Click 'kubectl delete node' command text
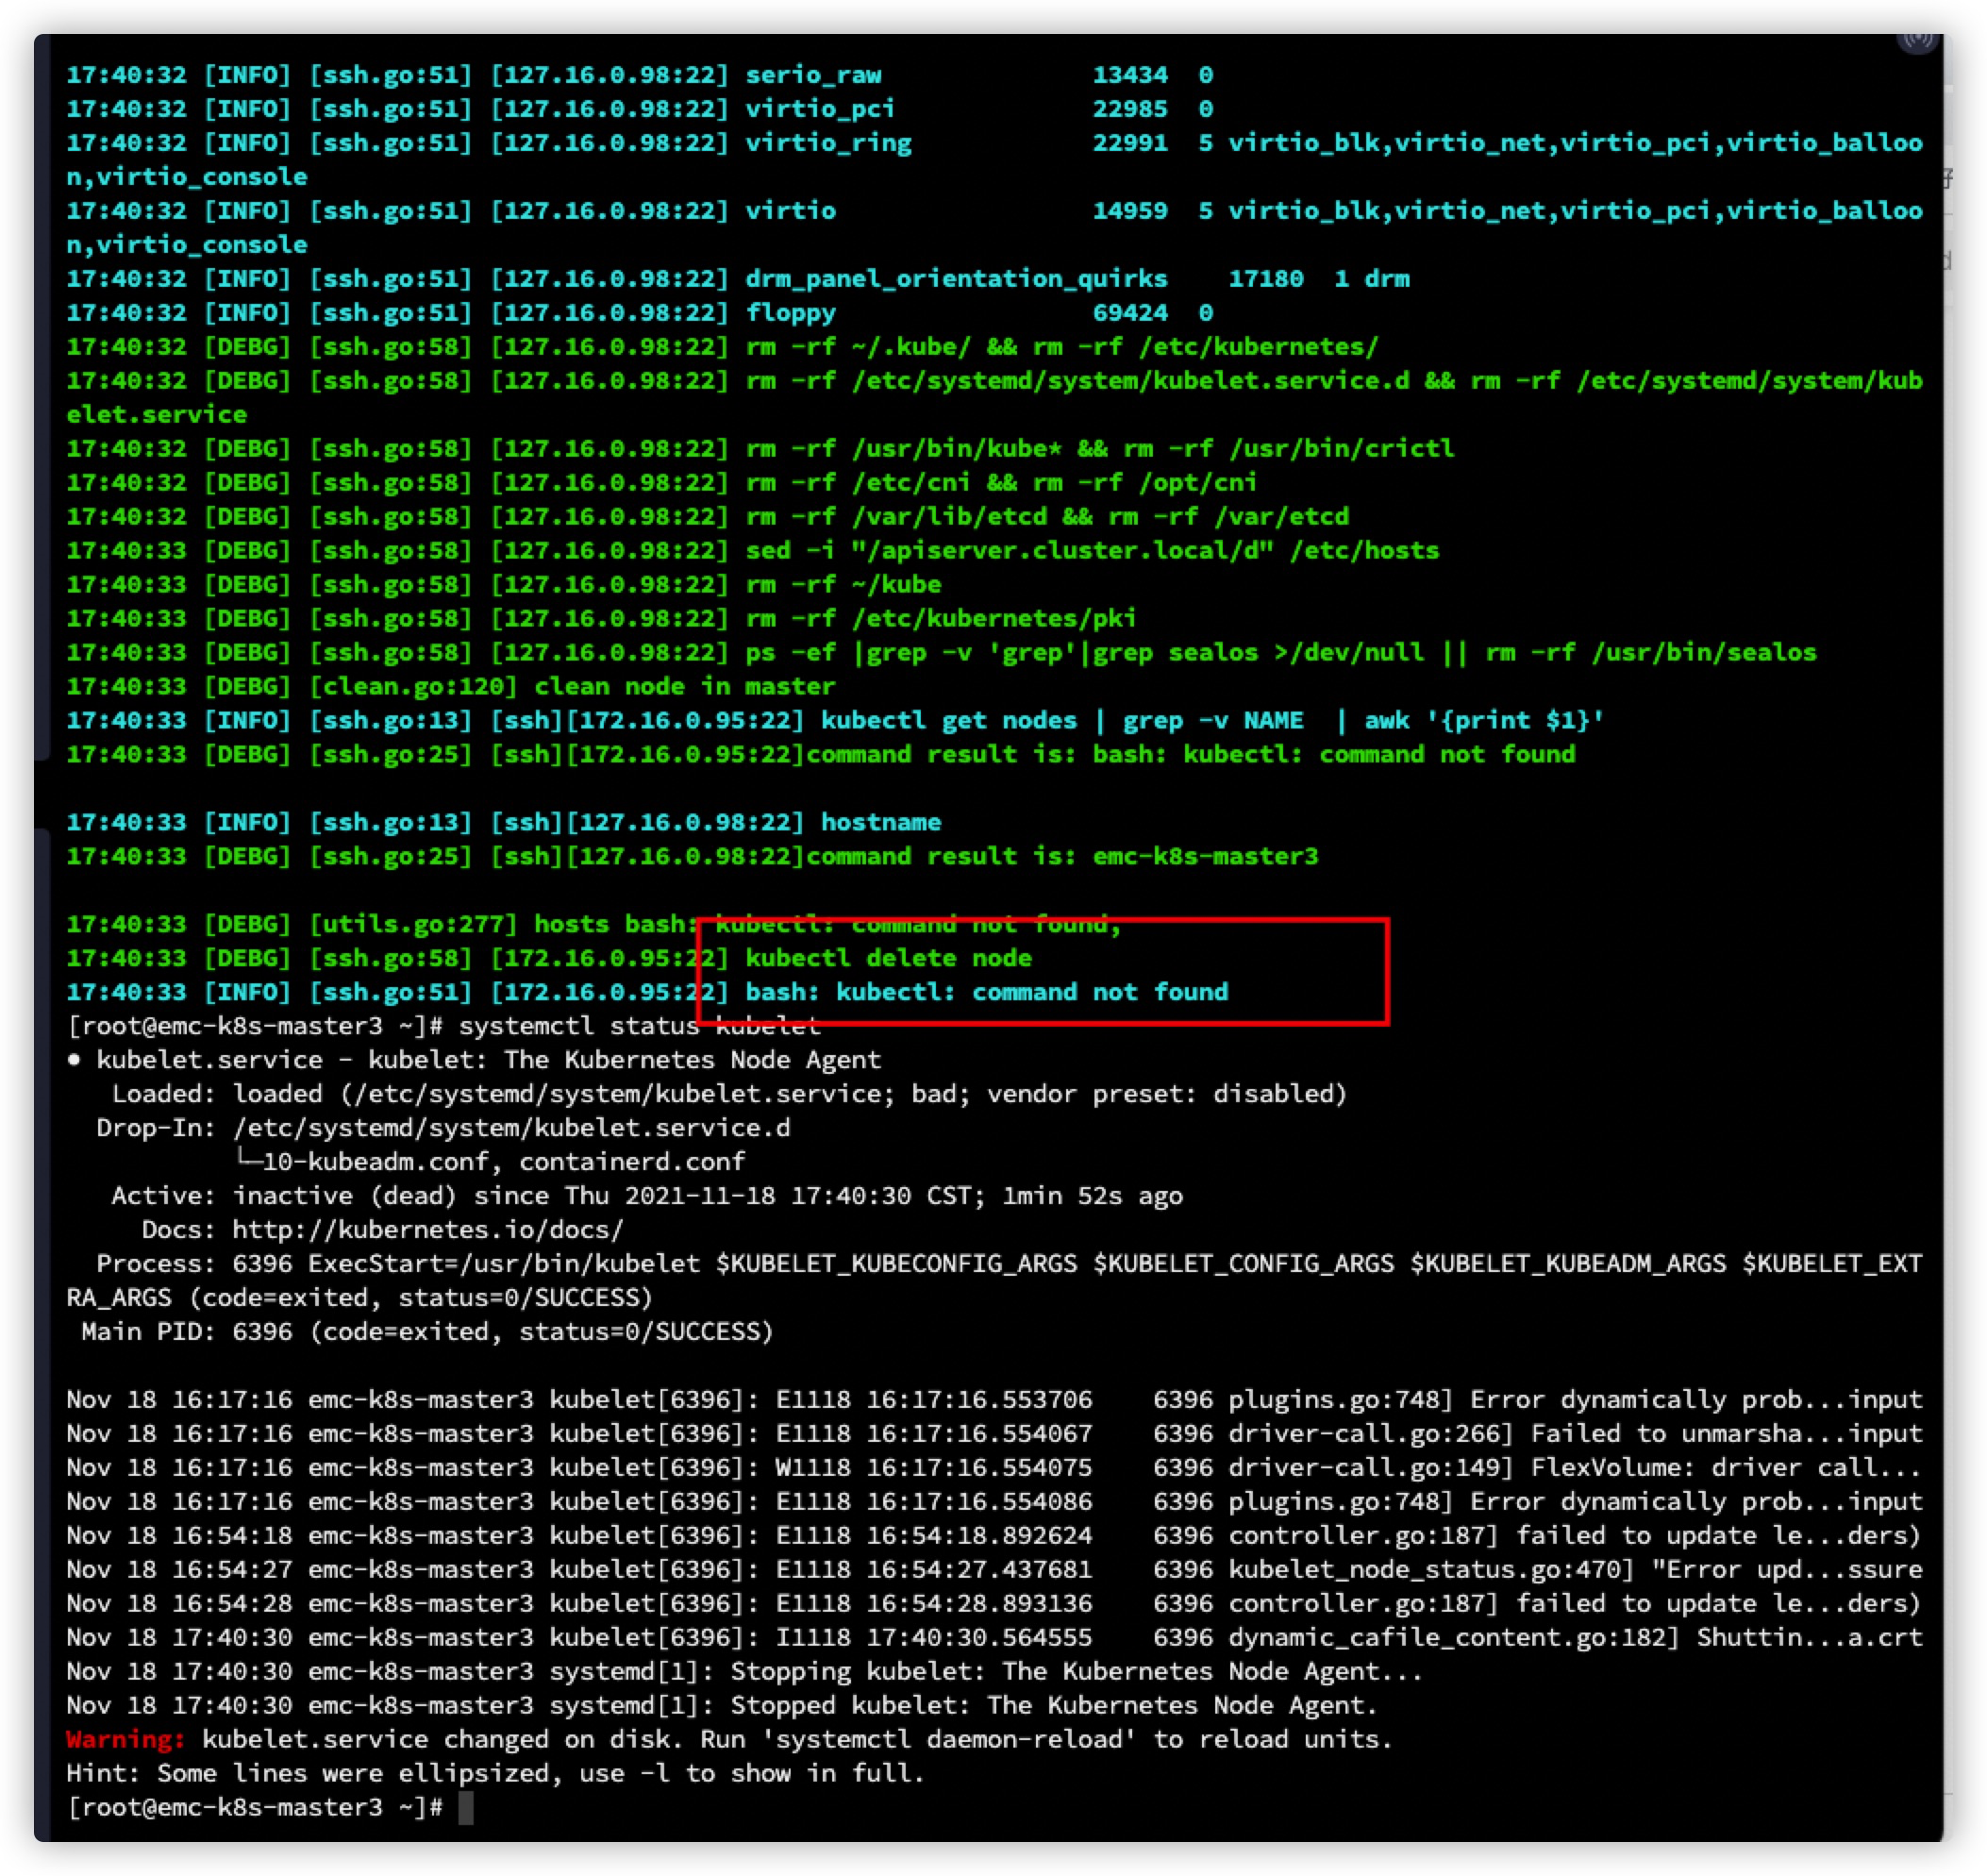The height and width of the screenshot is (1876, 1987). click(x=888, y=959)
